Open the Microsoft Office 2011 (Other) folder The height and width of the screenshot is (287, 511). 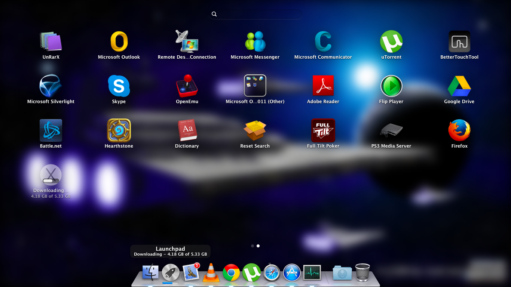tap(255, 86)
